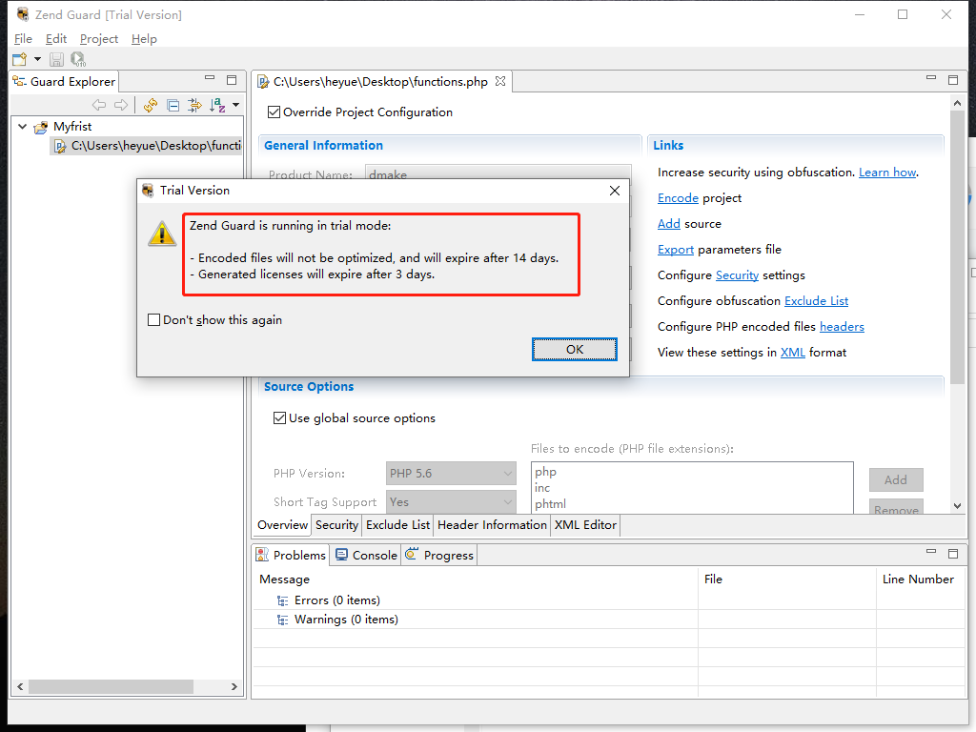The image size is (976, 732).
Task: Switch to the Header Information tab
Action: coord(492,525)
